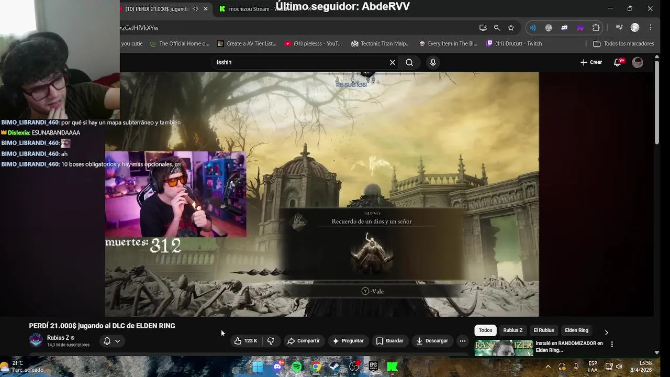Show hidden system tray icons chevron

[548, 367]
